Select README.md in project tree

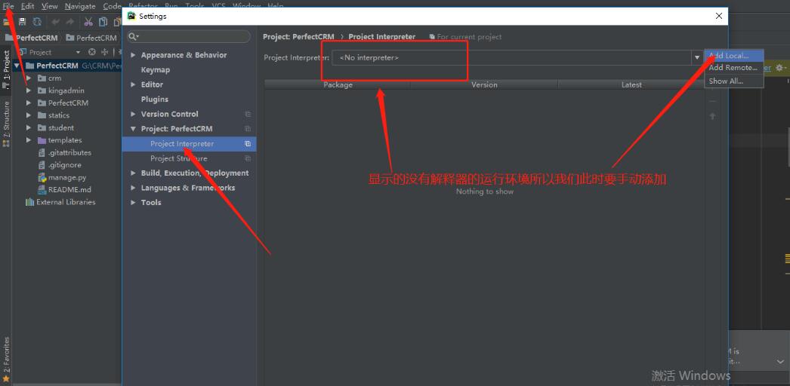[x=69, y=190]
